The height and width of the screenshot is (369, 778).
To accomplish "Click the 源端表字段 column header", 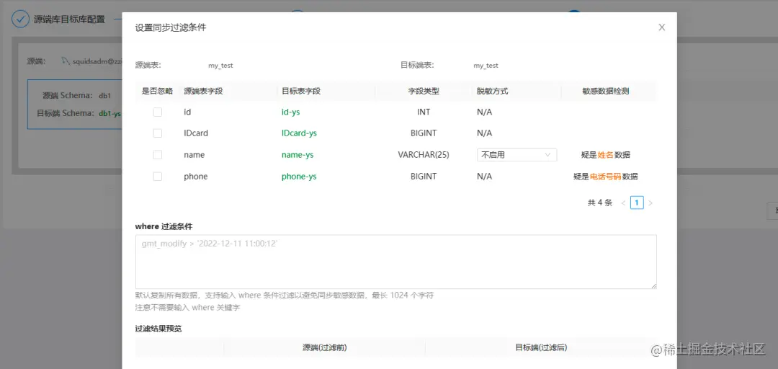I will pos(203,92).
